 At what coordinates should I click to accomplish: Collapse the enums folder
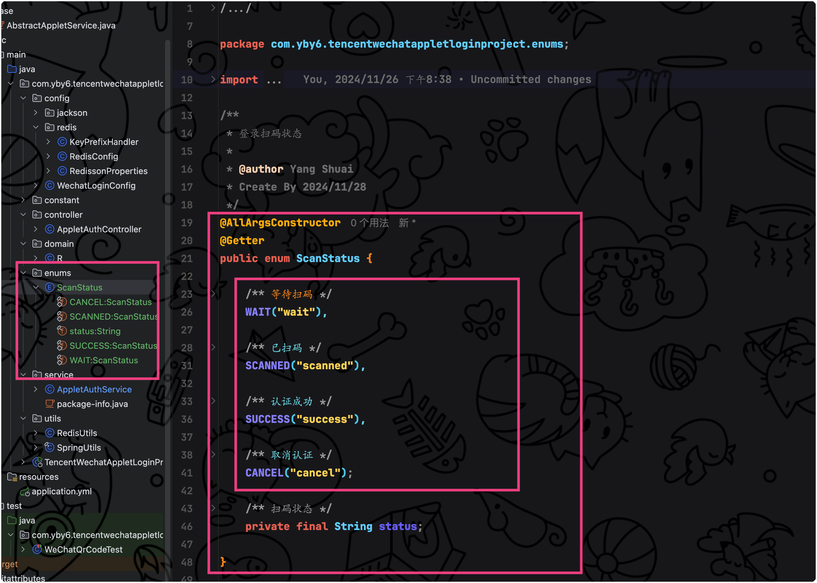click(24, 273)
